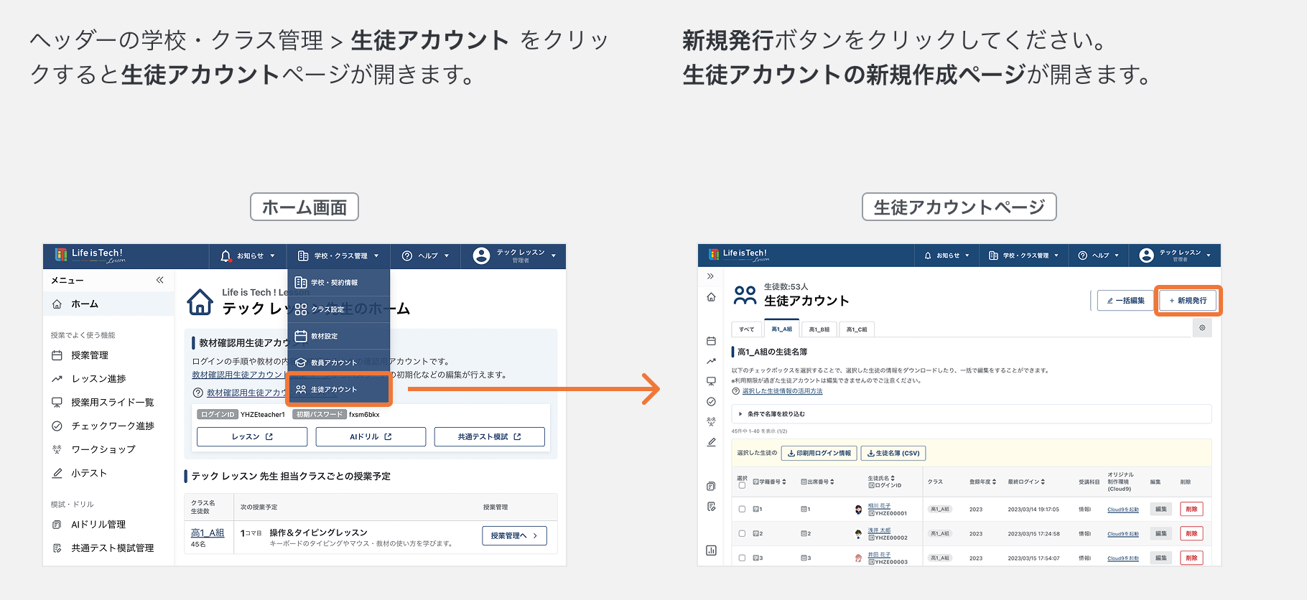Click the 一括編集 button

coord(1125,301)
